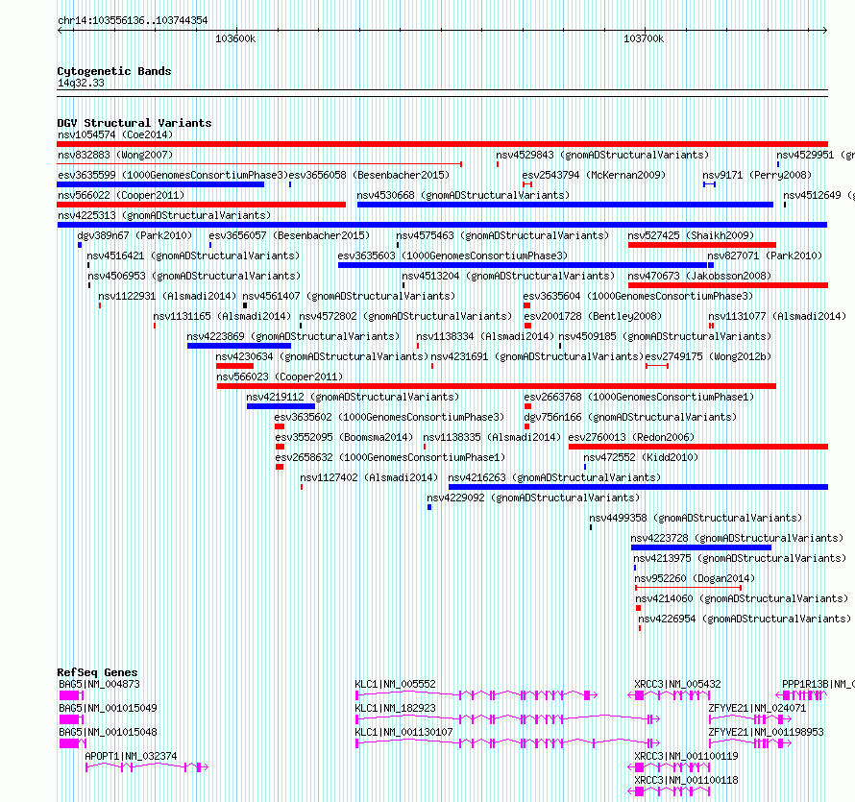
Task: Open esv2760013 (Redon2006) variant
Action: (x=631, y=437)
